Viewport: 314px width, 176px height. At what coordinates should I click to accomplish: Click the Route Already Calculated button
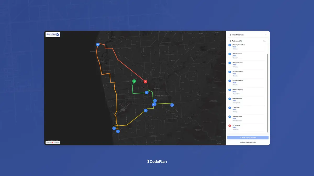(248, 137)
